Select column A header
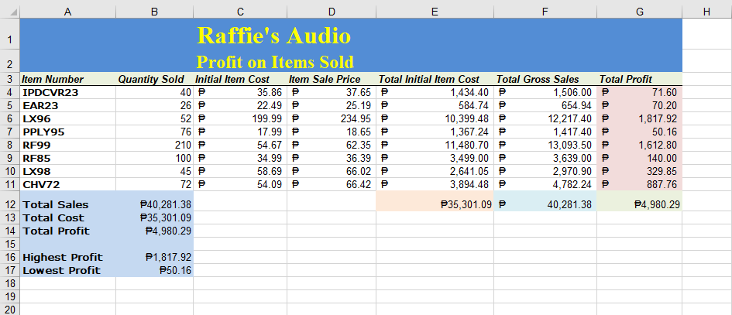This screenshot has height=315, width=732. [68, 12]
